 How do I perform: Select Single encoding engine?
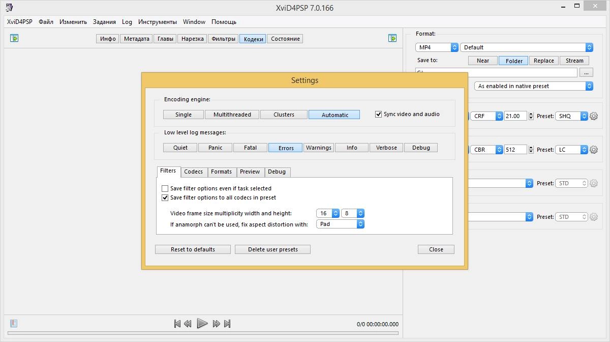pyautogui.click(x=184, y=115)
